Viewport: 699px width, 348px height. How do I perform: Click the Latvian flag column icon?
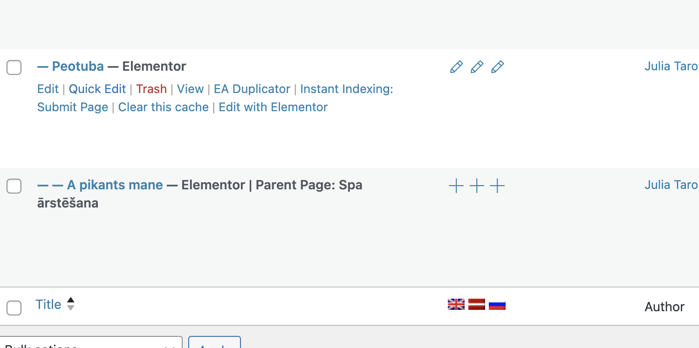point(477,304)
